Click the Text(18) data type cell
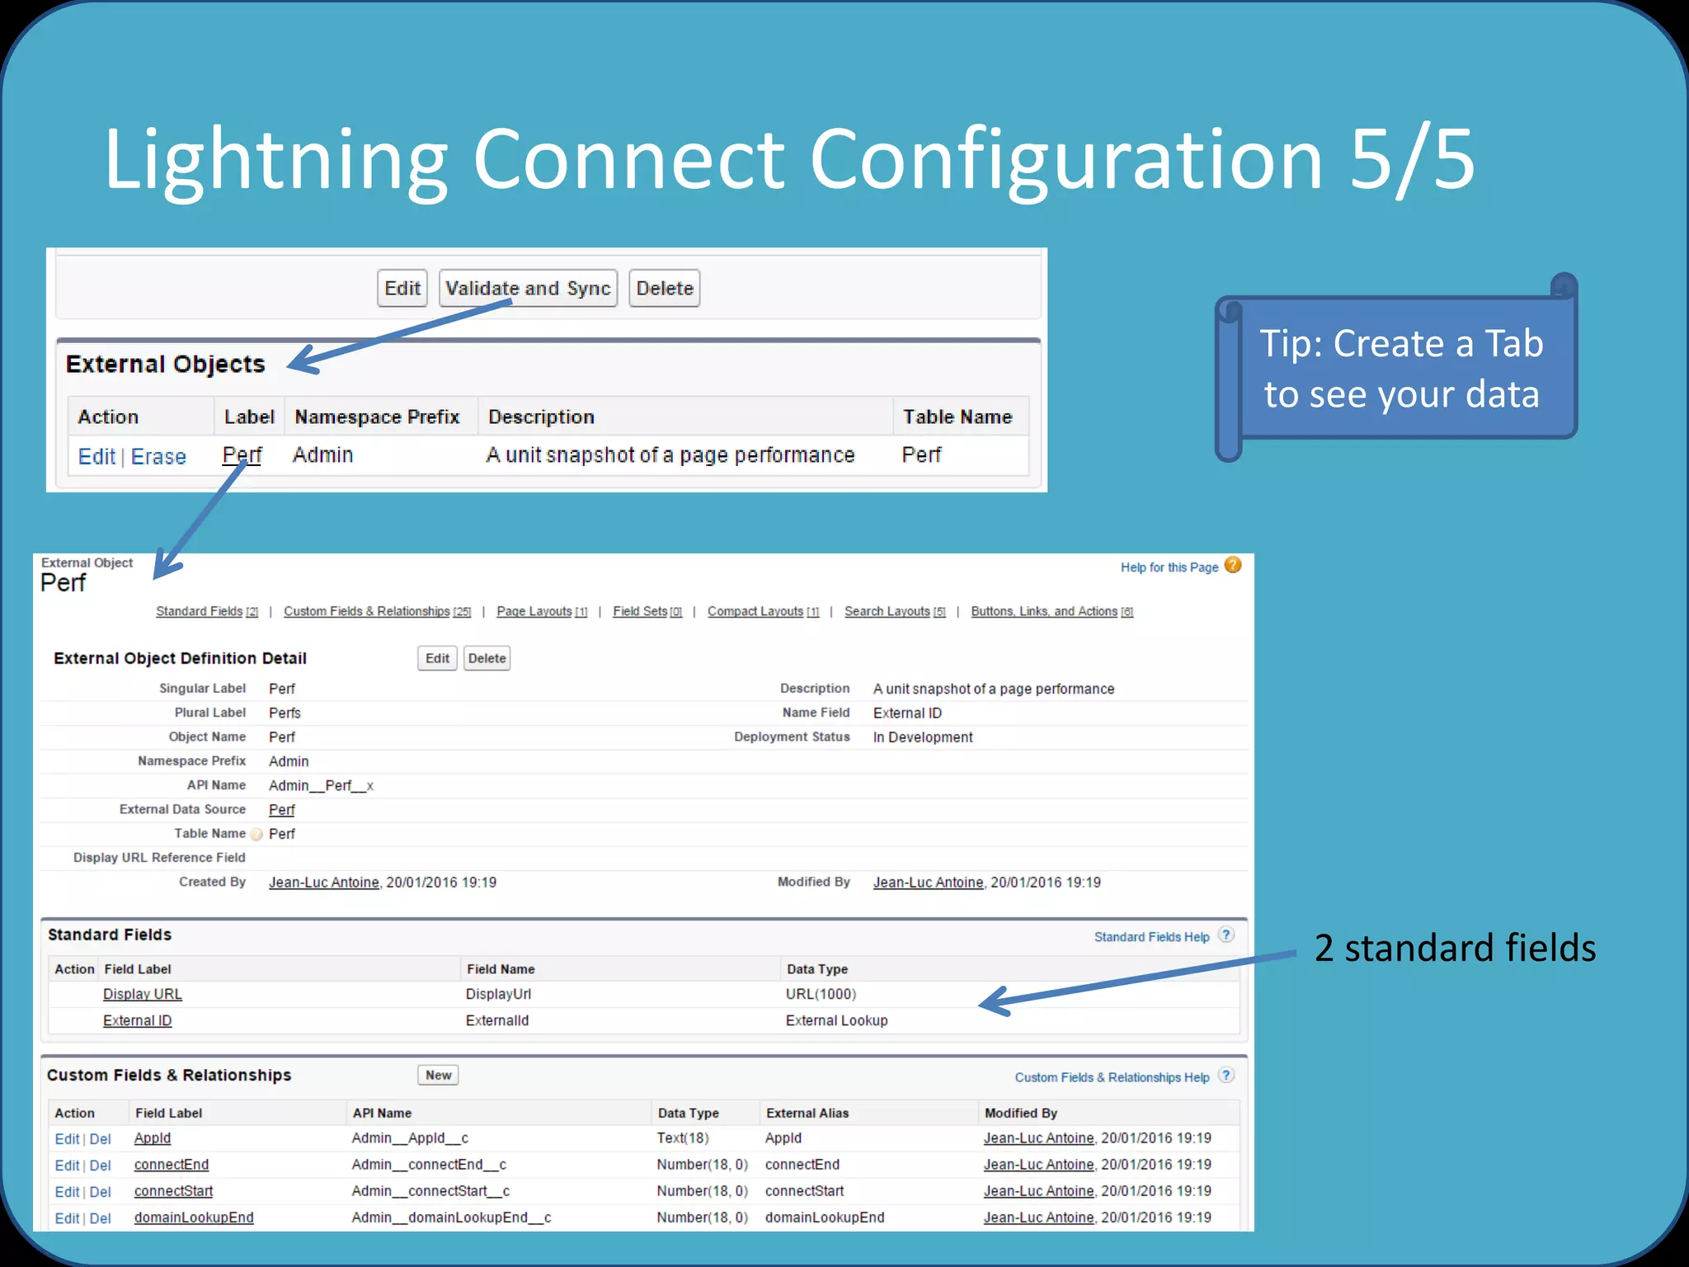This screenshot has width=1689, height=1267. point(683,1138)
